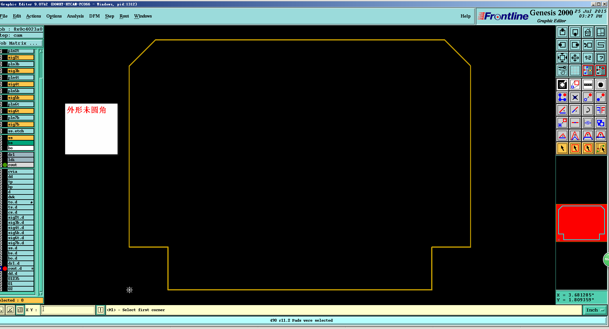
Task: Click the dimension spacing icon
Action: [588, 123]
